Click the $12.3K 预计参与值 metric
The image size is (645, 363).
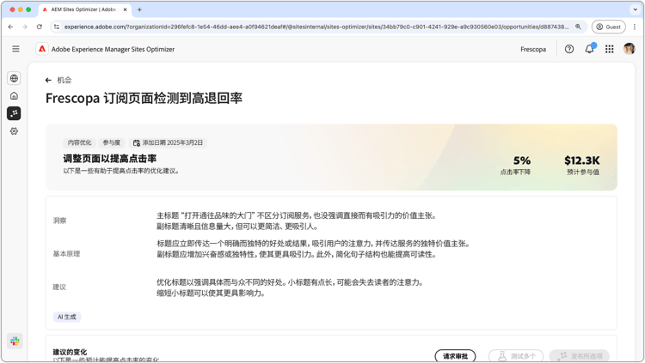pos(582,165)
